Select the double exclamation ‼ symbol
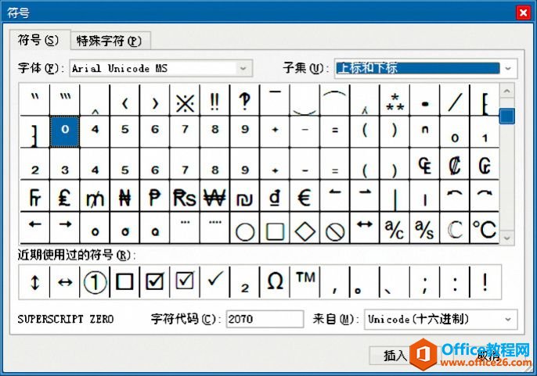This screenshot has width=537, height=376. tap(214, 100)
